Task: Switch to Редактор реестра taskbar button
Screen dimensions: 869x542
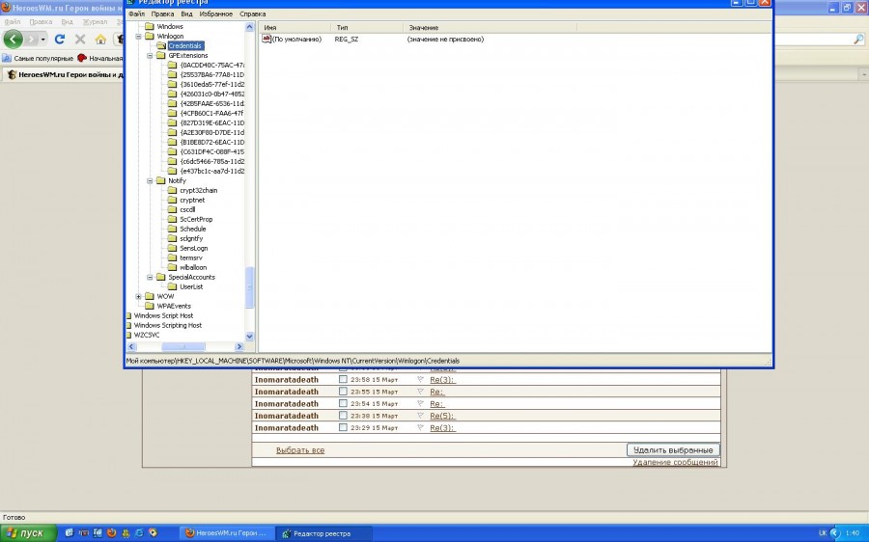Action: (x=323, y=533)
